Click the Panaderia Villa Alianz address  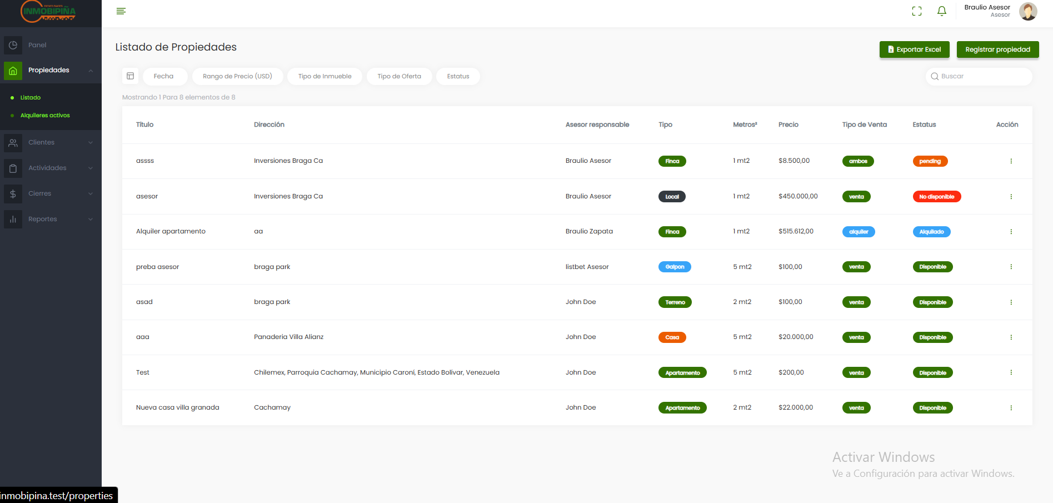coord(288,337)
